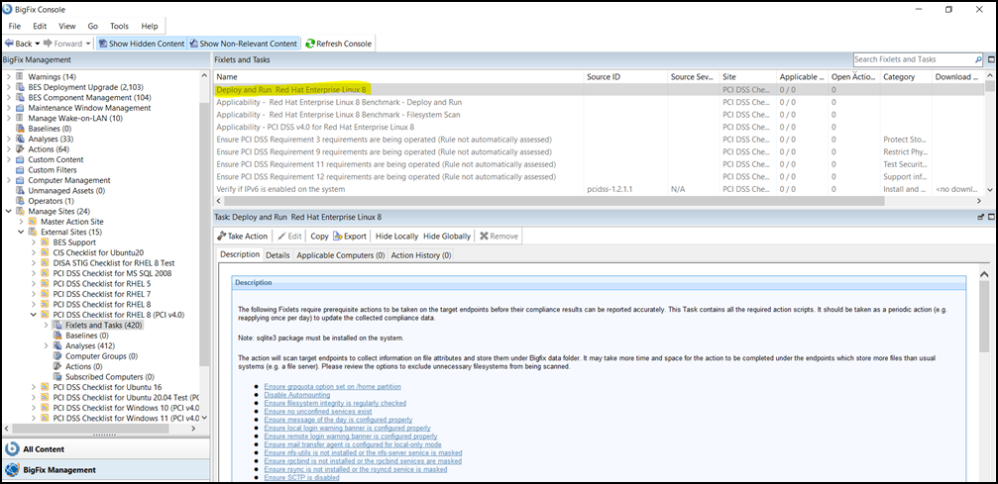Click the Custom Filters icon
The image size is (998, 484).
tap(21, 170)
